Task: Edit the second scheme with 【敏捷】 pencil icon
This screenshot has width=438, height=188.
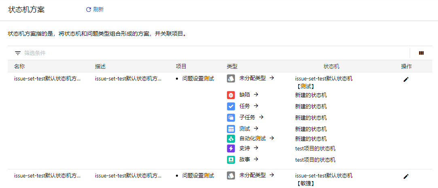Action: pos(406,177)
